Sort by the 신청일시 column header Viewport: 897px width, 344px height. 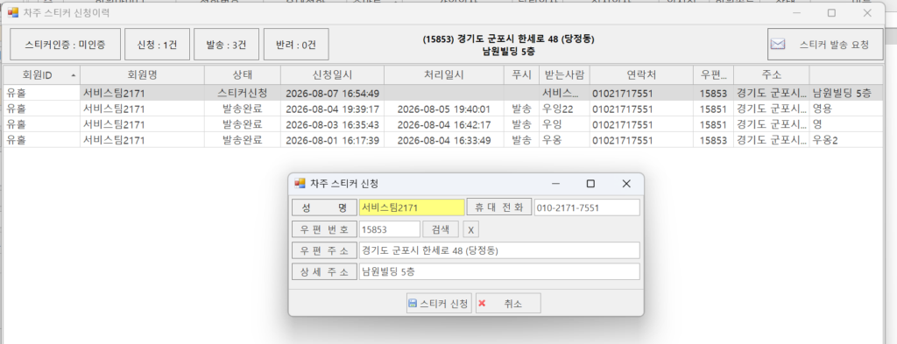(332, 75)
